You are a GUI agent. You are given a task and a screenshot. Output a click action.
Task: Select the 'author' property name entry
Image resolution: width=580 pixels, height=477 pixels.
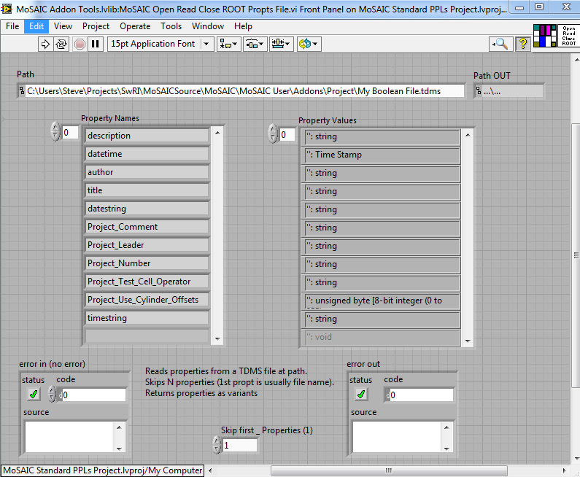[x=147, y=172]
